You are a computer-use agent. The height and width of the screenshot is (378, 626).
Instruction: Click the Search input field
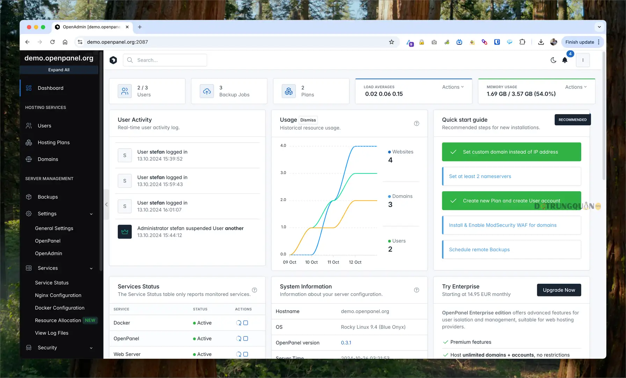click(165, 60)
